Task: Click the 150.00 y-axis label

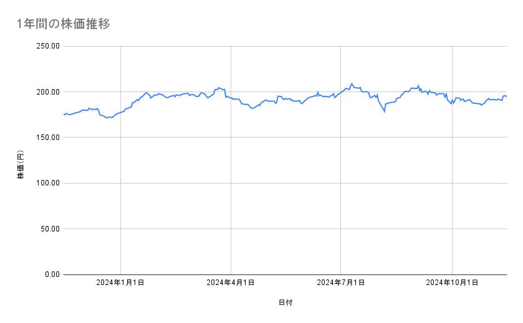Action: tap(48, 138)
